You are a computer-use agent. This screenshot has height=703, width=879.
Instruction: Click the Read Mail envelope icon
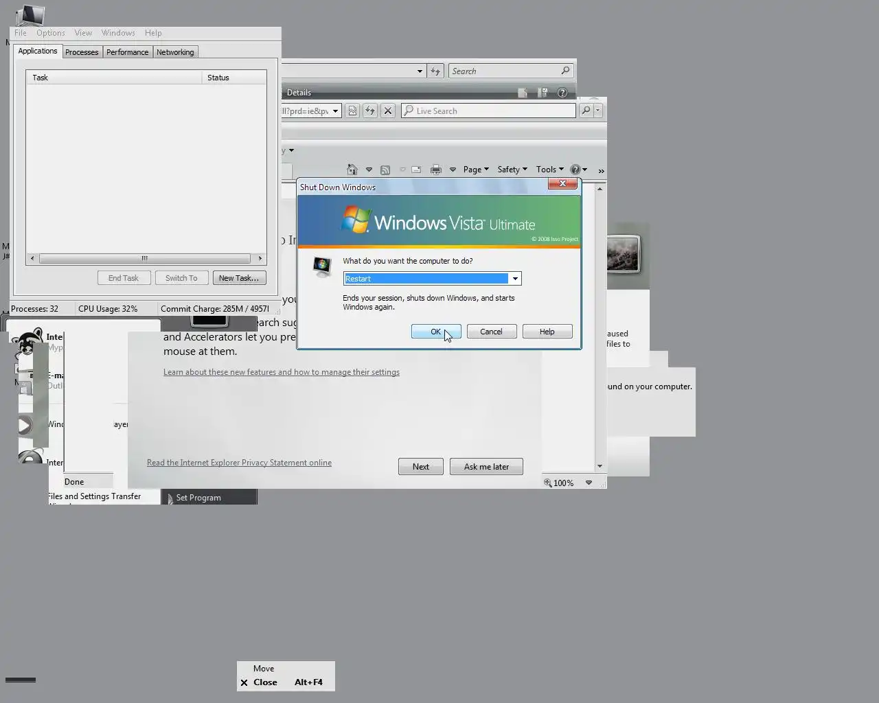(x=416, y=170)
